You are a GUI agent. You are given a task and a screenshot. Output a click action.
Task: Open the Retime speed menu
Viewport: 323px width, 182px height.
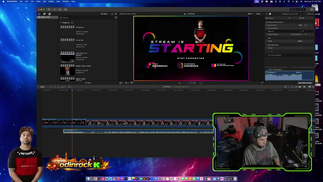pyautogui.click(x=132, y=83)
